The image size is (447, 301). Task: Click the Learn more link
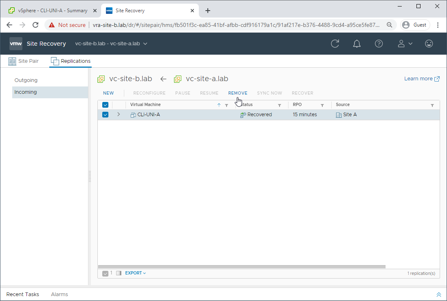[422, 79]
